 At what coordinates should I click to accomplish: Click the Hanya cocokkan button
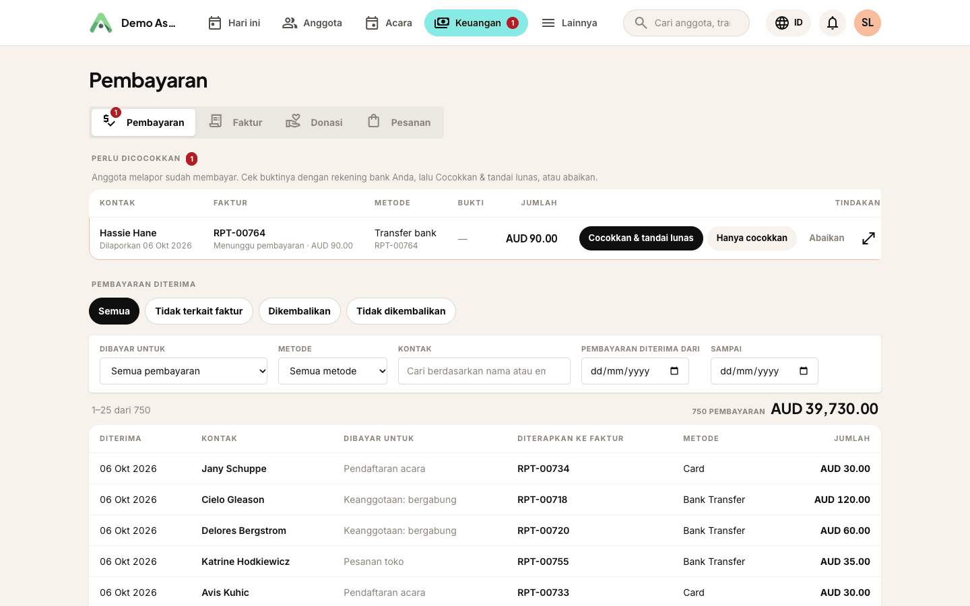point(752,238)
